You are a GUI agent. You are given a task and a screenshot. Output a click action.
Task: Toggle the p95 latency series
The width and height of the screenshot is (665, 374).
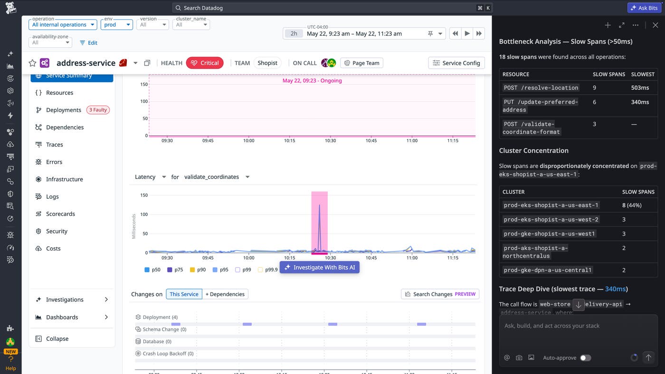coord(220,270)
